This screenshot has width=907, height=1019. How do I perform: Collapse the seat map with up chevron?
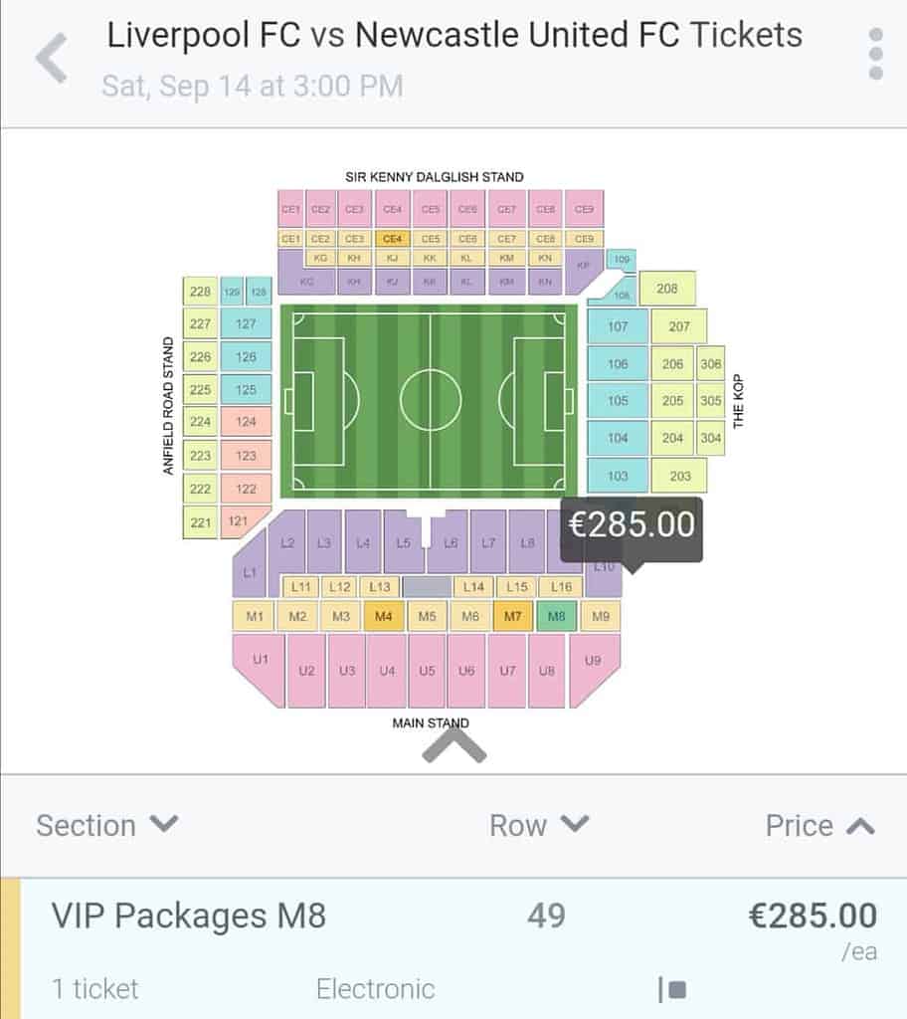[x=454, y=745]
